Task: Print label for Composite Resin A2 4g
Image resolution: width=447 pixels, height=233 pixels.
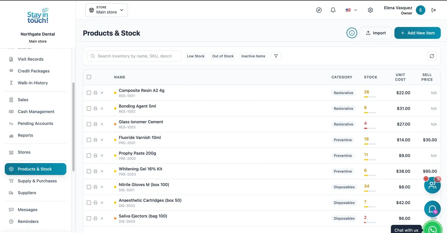Action: point(95,93)
